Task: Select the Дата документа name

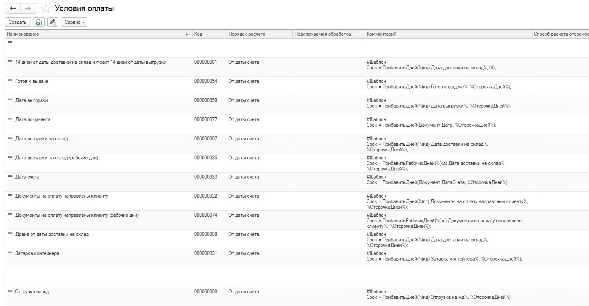Action: [x=33, y=119]
